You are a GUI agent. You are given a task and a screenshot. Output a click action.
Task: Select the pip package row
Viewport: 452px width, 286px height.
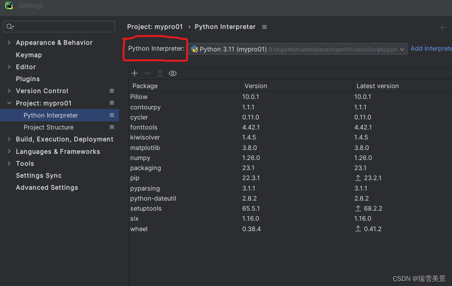290,178
